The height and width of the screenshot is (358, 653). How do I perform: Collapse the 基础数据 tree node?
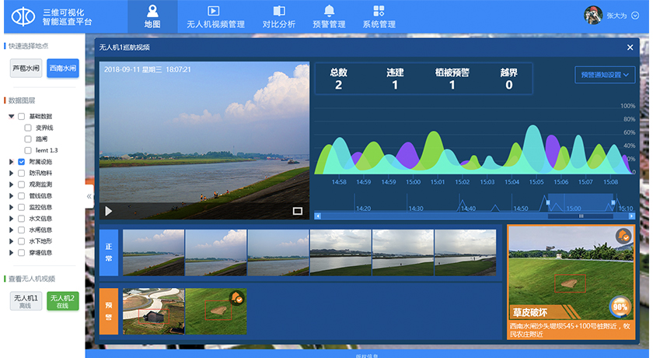tap(12, 116)
